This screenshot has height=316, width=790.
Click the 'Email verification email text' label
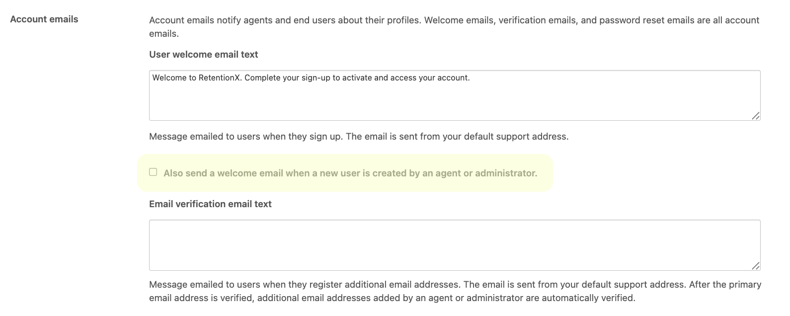(x=210, y=204)
